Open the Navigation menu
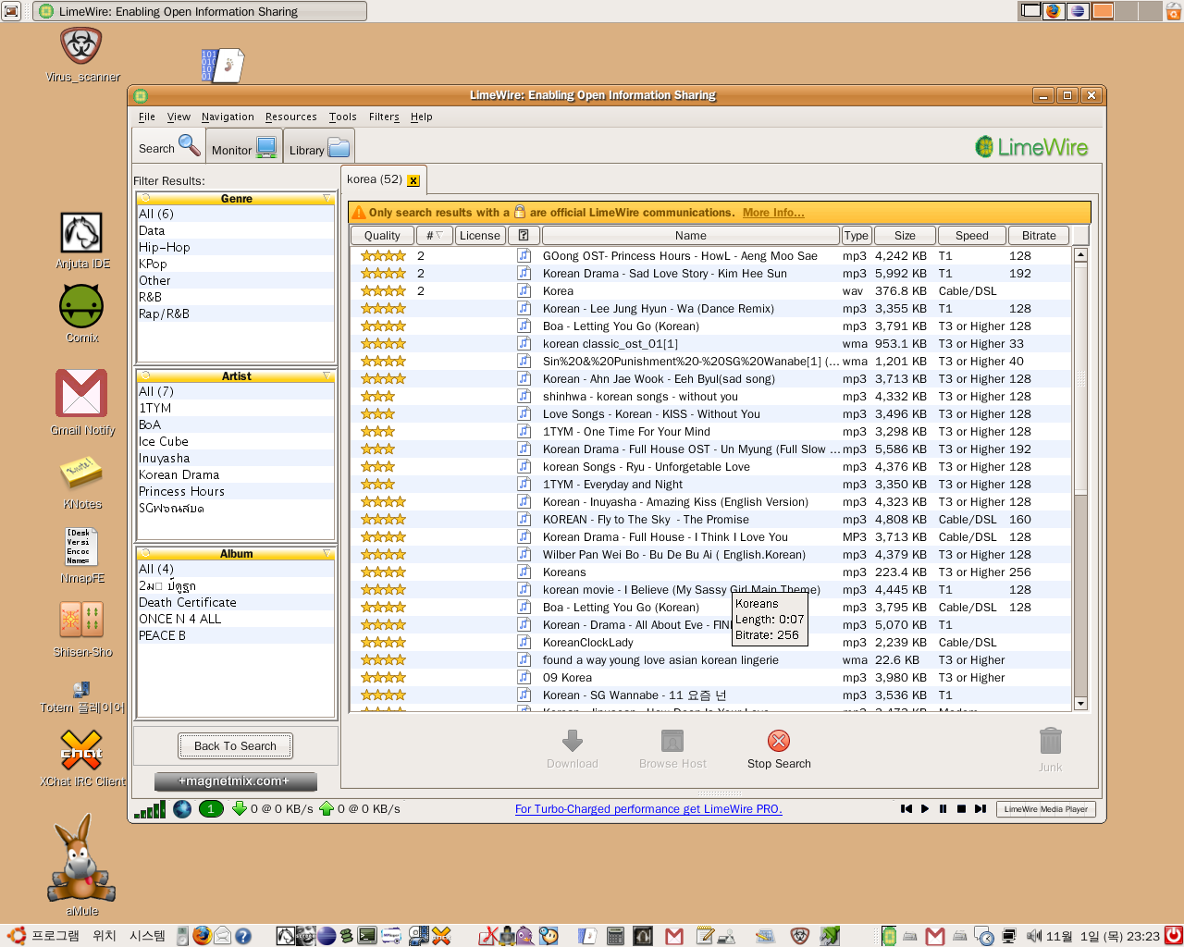 pos(228,117)
